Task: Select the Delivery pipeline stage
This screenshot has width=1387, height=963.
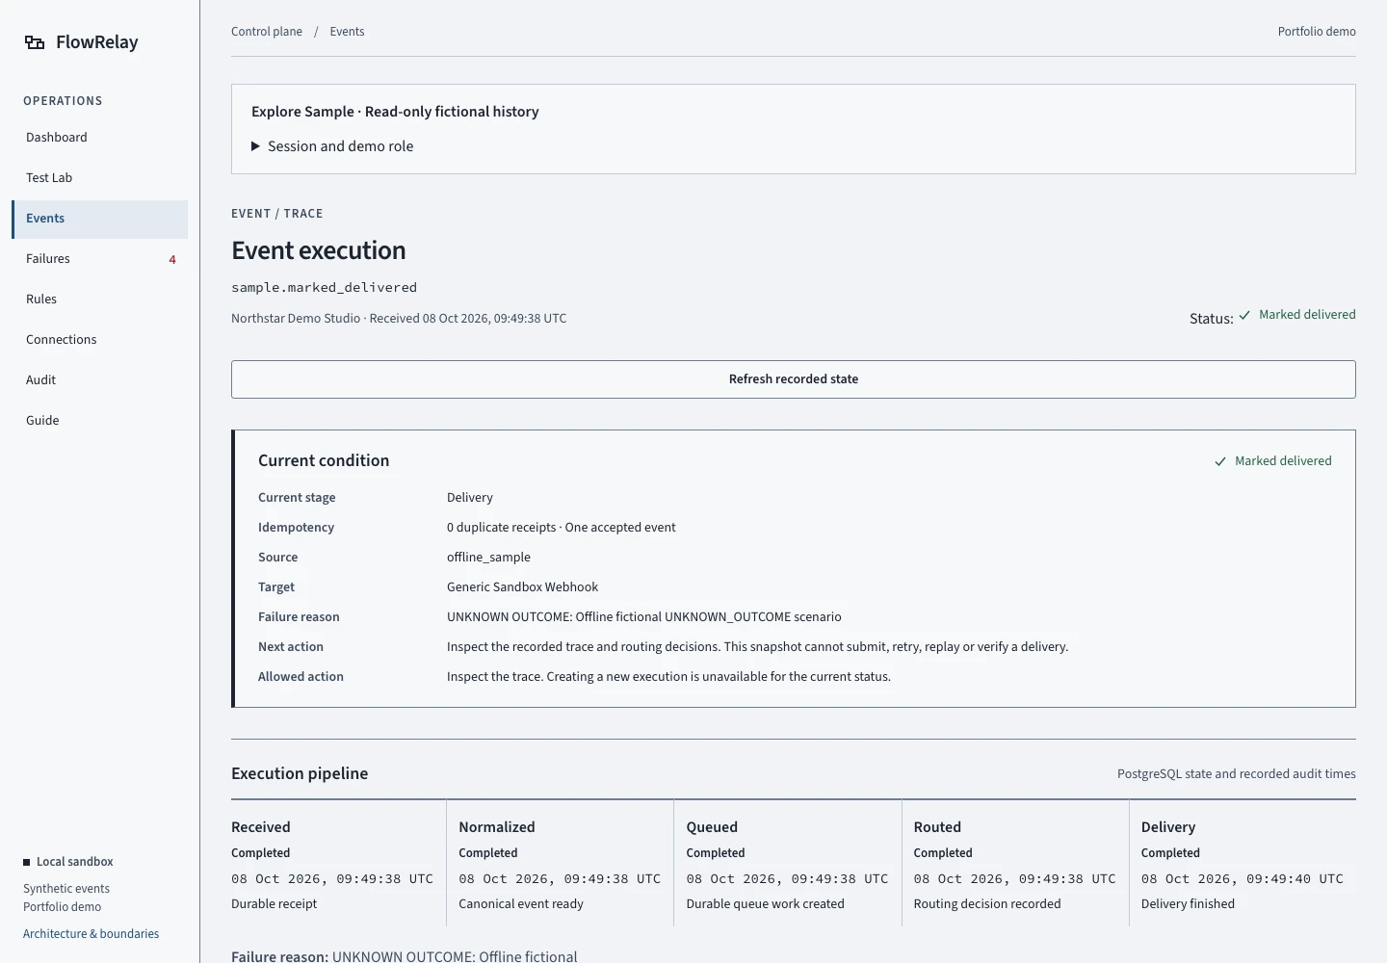Action: tap(1243, 864)
